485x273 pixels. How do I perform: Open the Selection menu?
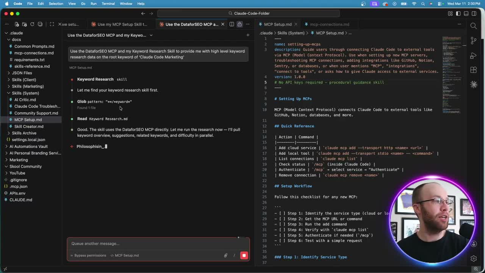pyautogui.click(x=56, y=3)
